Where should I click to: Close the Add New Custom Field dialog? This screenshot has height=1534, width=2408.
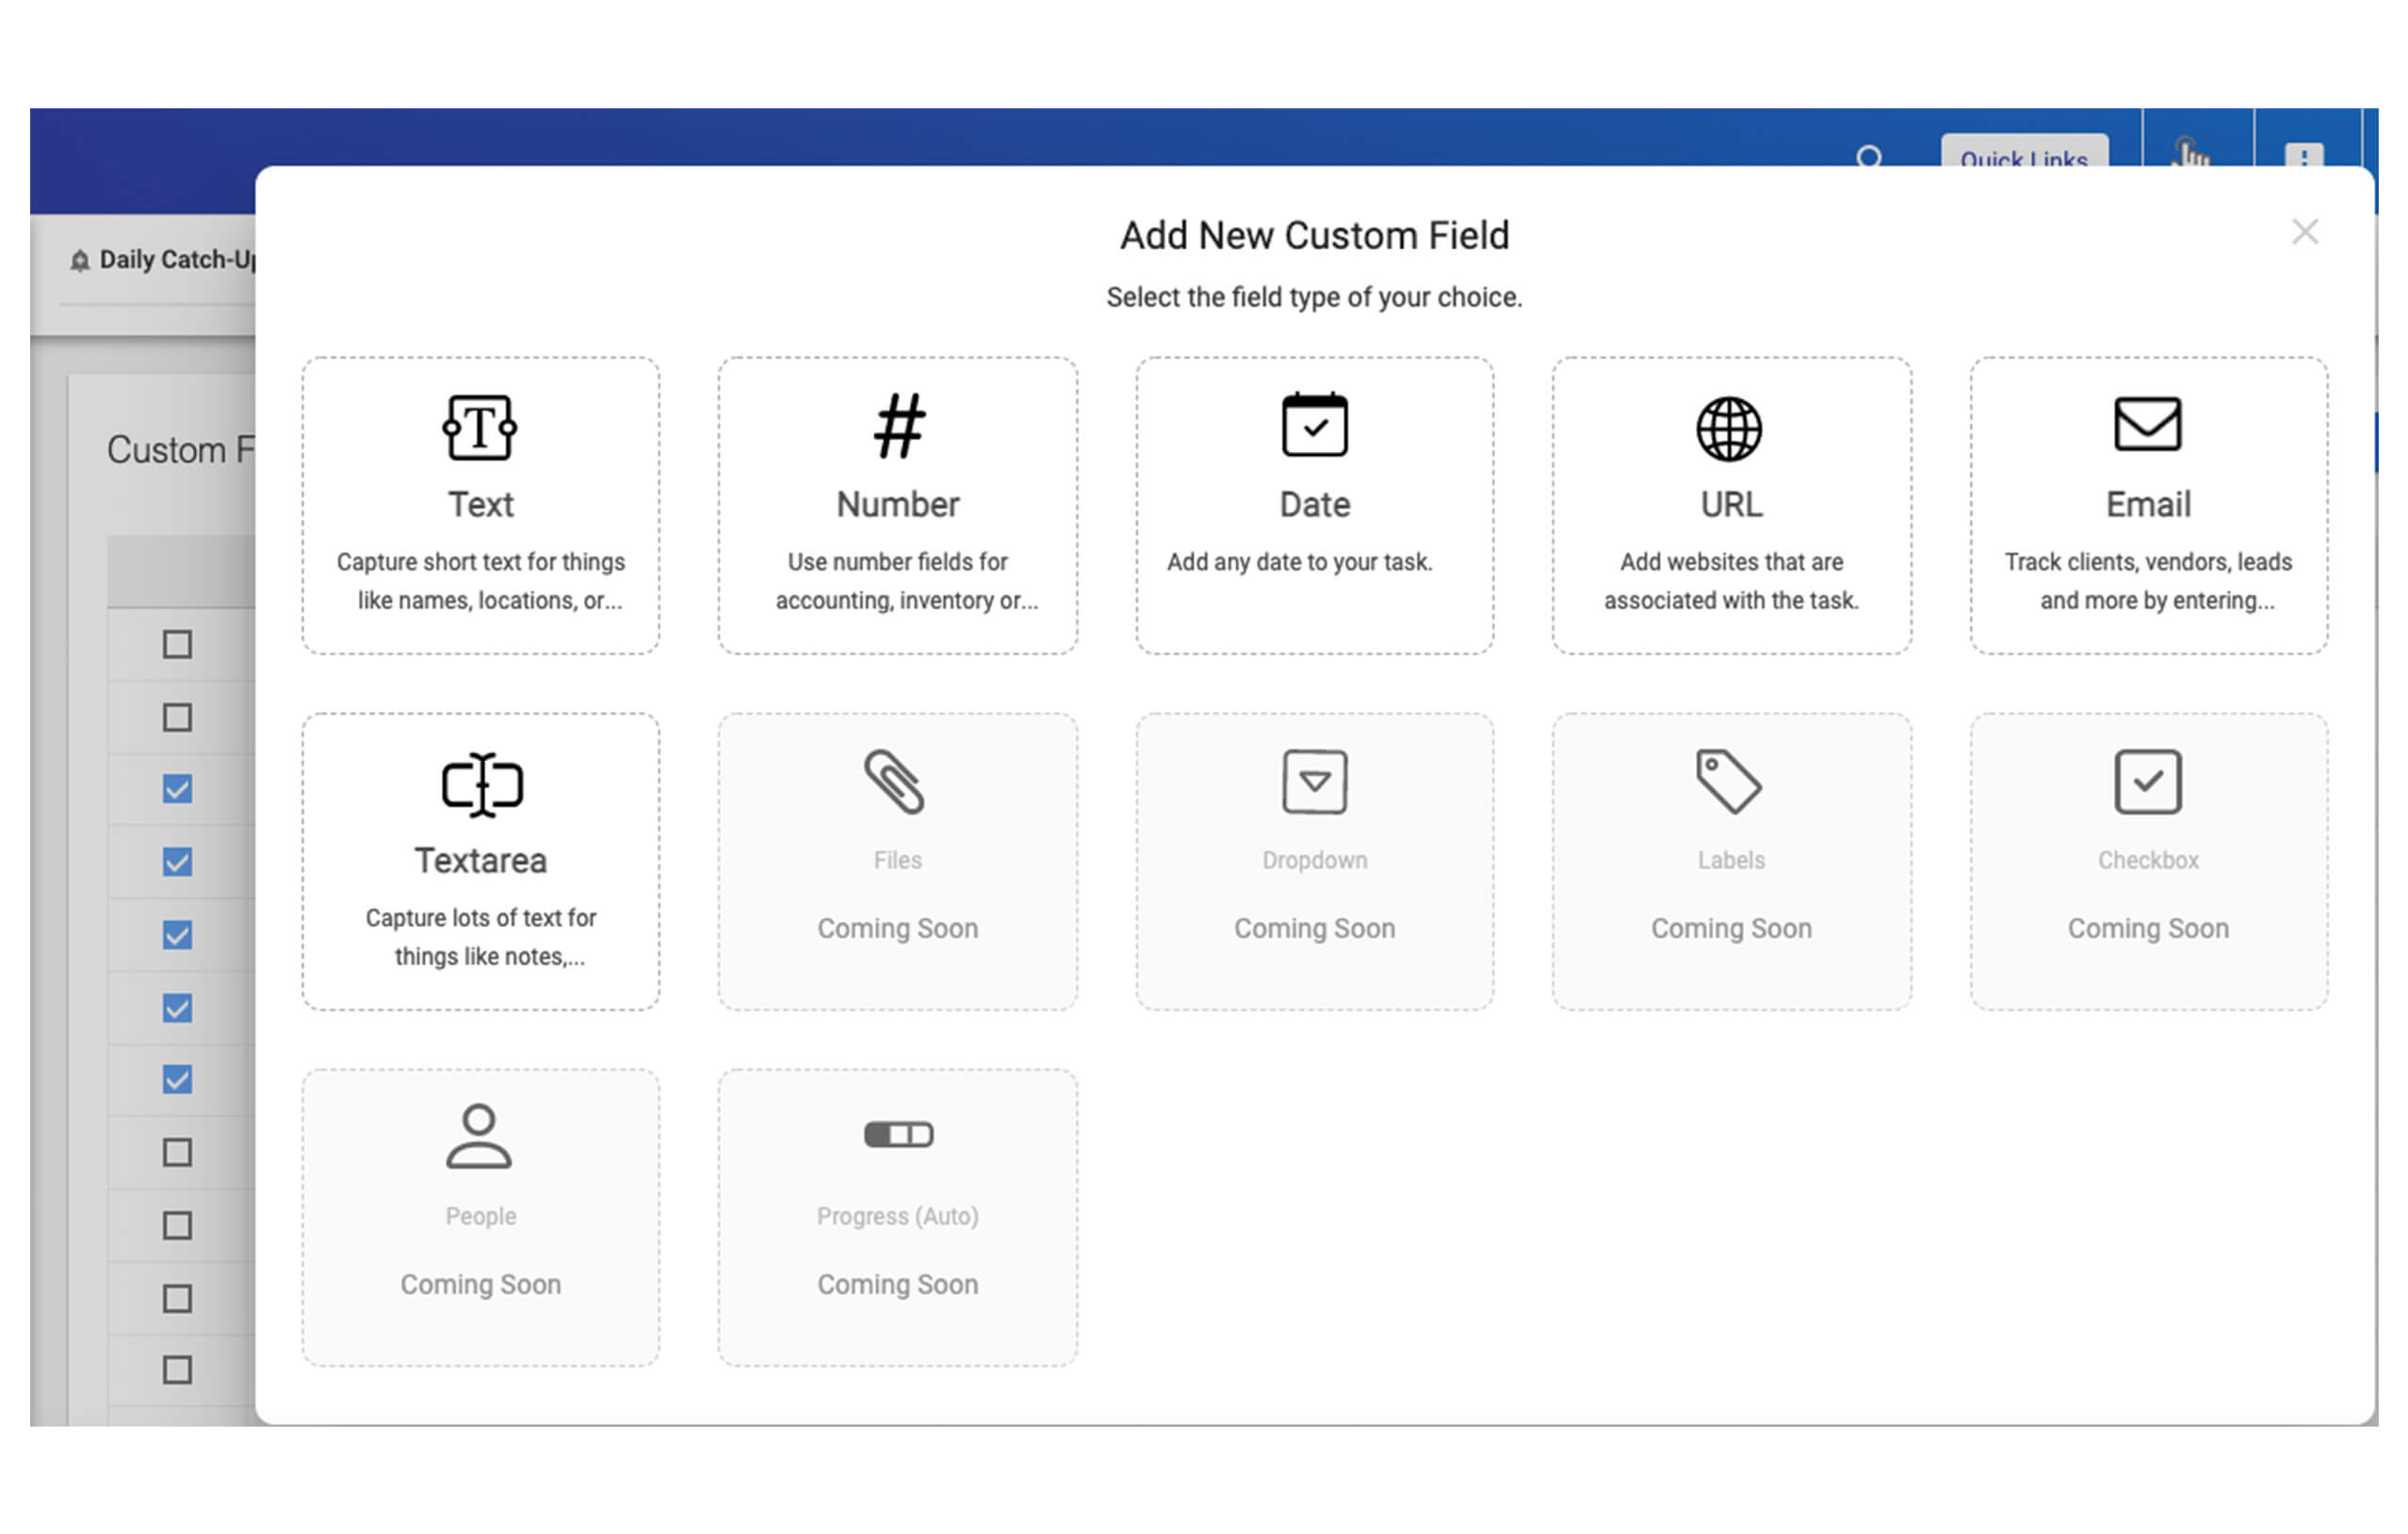tap(2305, 231)
